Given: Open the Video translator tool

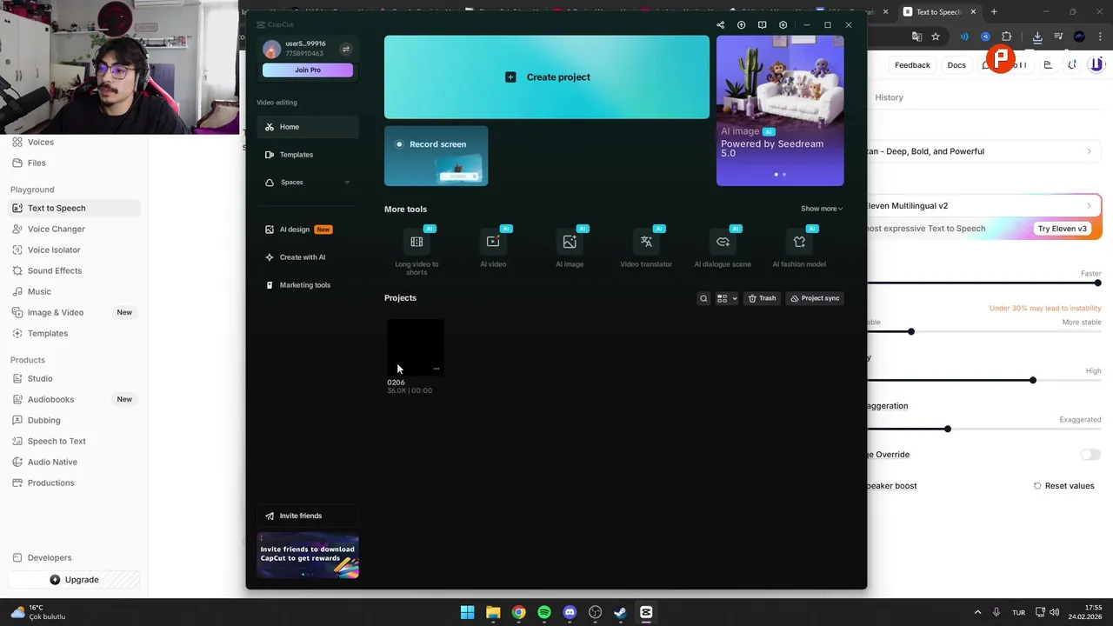Looking at the screenshot, I should (646, 249).
